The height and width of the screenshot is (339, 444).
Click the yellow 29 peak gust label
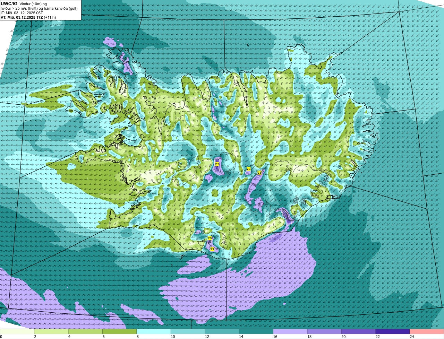click(x=210, y=238)
